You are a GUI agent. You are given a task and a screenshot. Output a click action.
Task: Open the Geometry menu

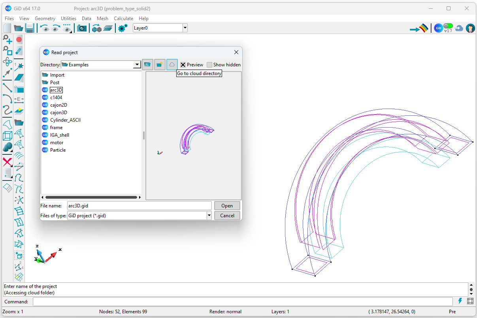coord(45,18)
